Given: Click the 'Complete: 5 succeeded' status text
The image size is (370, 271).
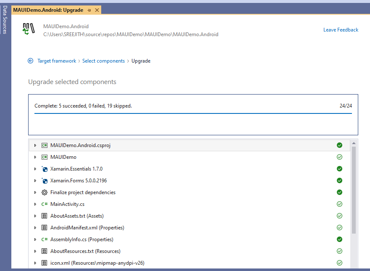Looking at the screenshot, I should [83, 106].
